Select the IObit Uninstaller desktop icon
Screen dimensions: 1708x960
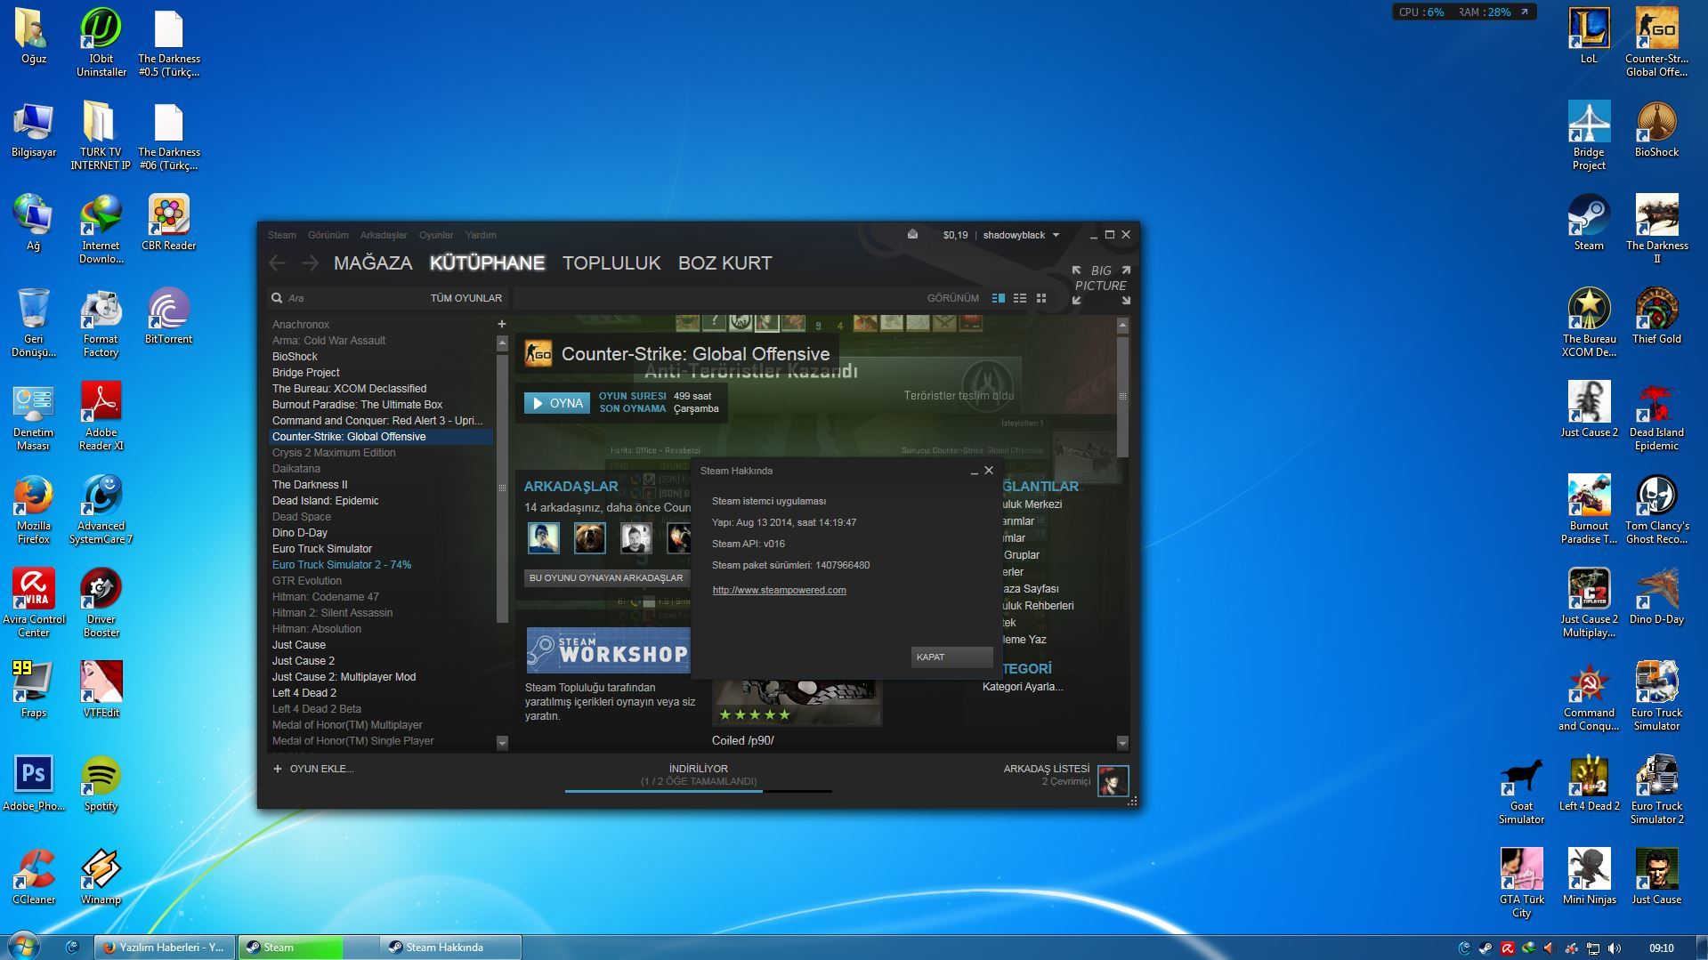click(101, 43)
